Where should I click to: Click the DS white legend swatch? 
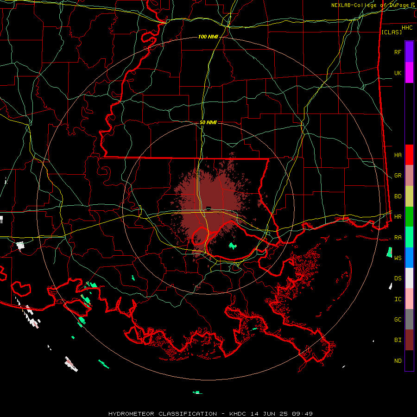(409, 278)
